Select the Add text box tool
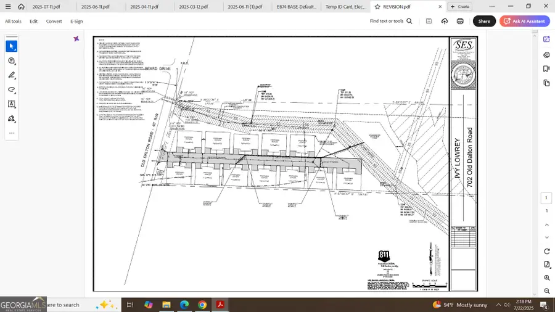The height and width of the screenshot is (312, 555). [x=11, y=104]
